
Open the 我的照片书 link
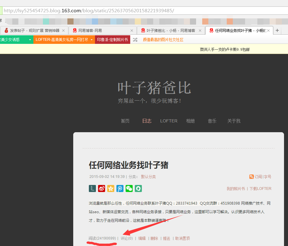[236, 189]
